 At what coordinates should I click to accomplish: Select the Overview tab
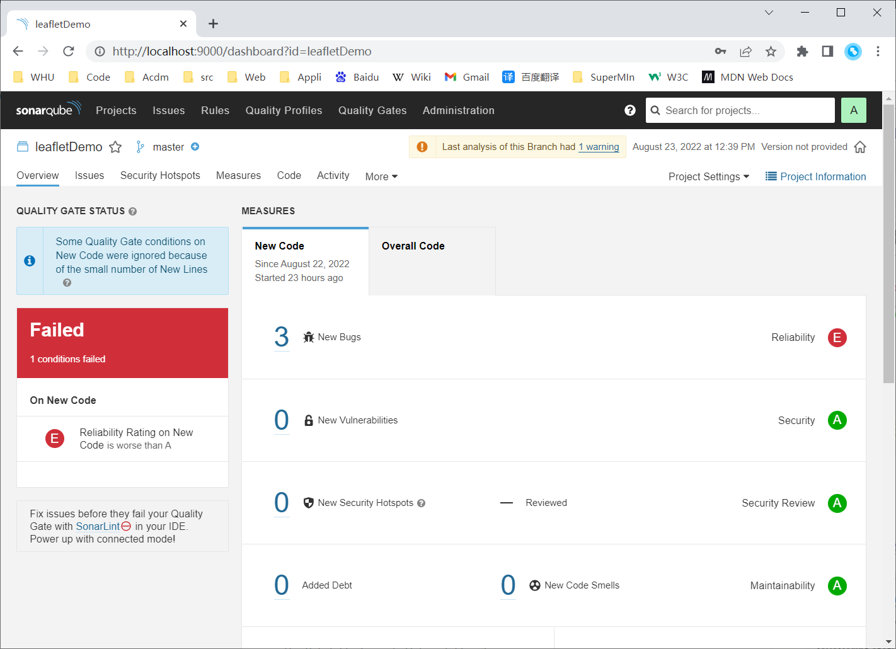click(x=38, y=176)
